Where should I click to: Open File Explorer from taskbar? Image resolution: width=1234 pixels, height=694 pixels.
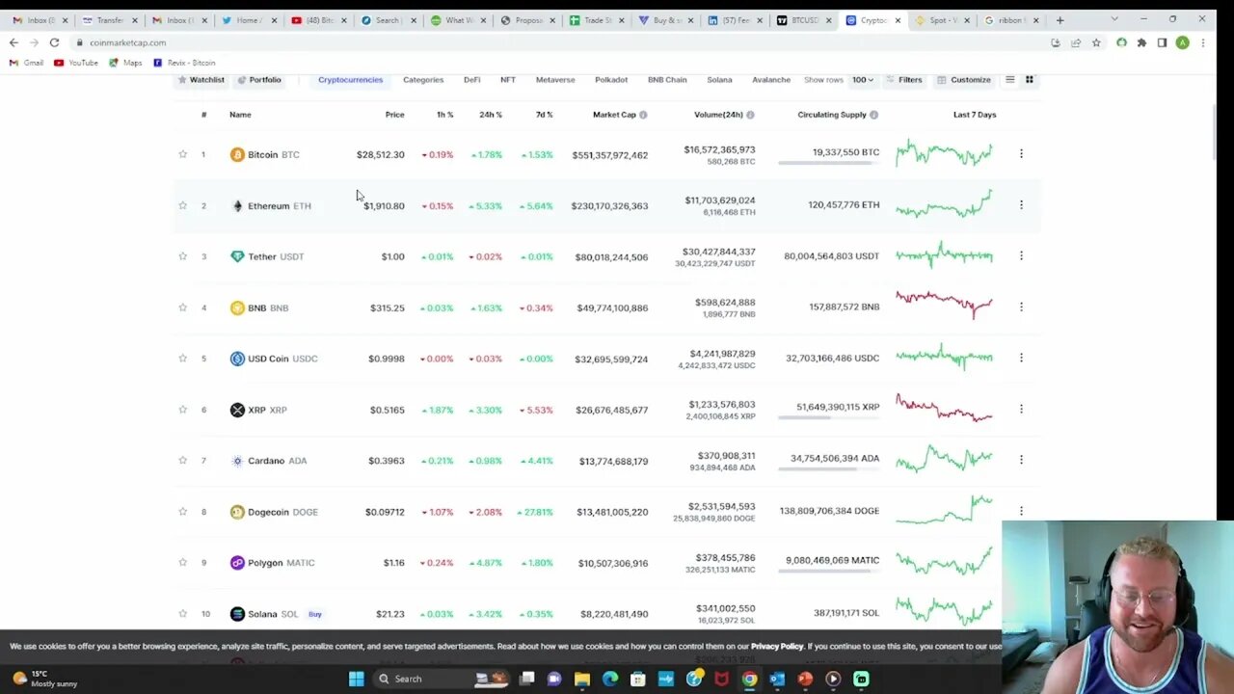pos(582,679)
